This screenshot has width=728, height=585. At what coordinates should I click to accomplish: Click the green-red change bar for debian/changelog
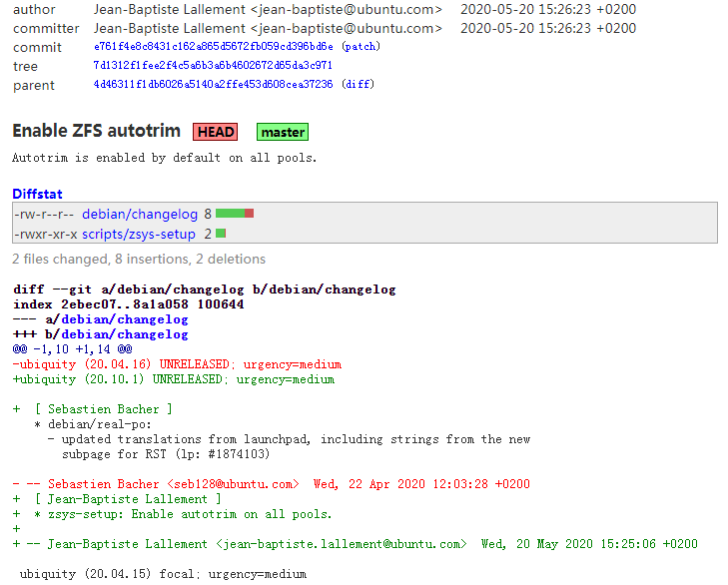click(235, 214)
